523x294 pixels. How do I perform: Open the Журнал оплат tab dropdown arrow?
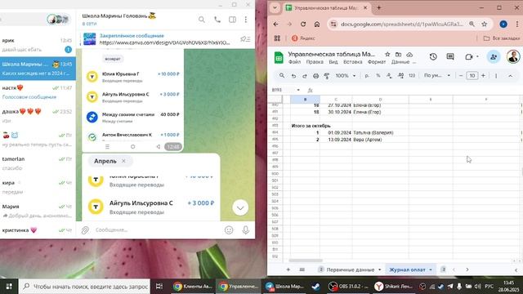pyautogui.click(x=431, y=269)
